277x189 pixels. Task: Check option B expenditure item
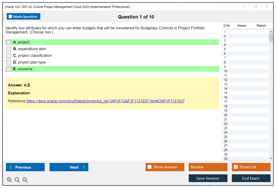(9, 49)
